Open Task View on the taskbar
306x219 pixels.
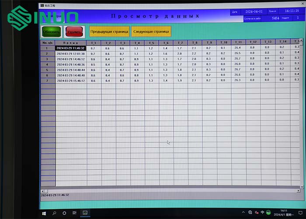pos(74,213)
